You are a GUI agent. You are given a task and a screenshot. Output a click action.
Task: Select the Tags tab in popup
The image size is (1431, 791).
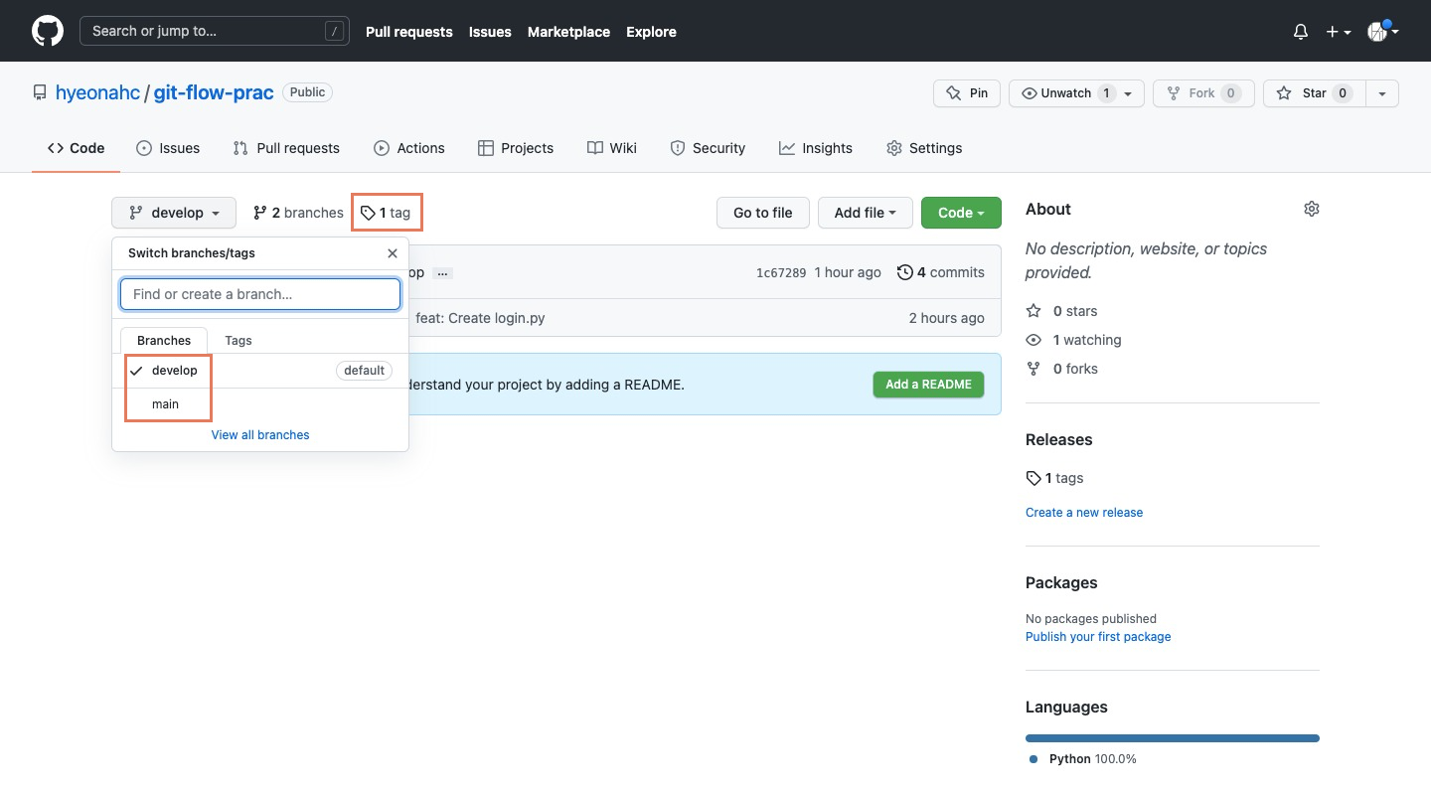(x=238, y=340)
